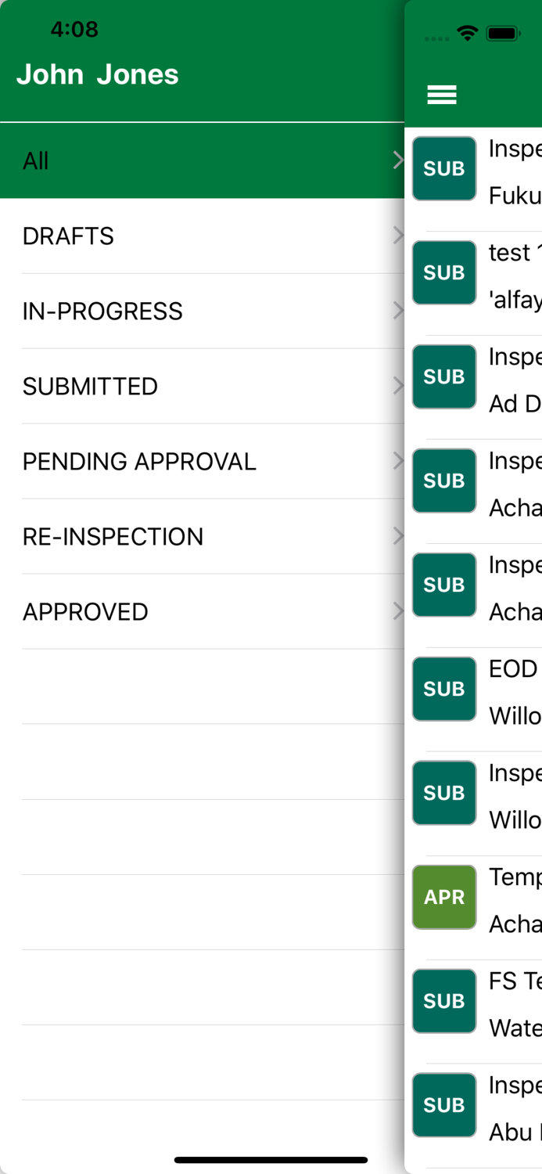Select the SUBMITTED filter in the sidebar
Image resolution: width=542 pixels, height=1174 pixels.
156,385
